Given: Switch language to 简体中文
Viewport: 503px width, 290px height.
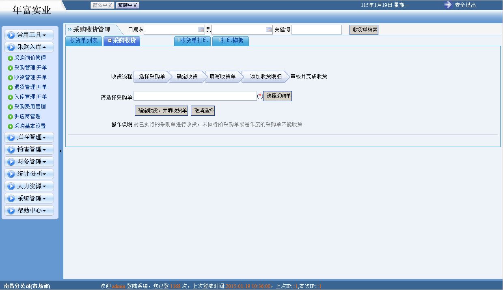Looking at the screenshot, I should tap(103, 5).
